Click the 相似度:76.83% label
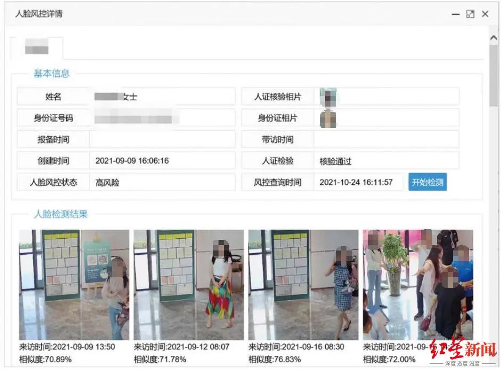The image size is (501, 372). (x=274, y=359)
